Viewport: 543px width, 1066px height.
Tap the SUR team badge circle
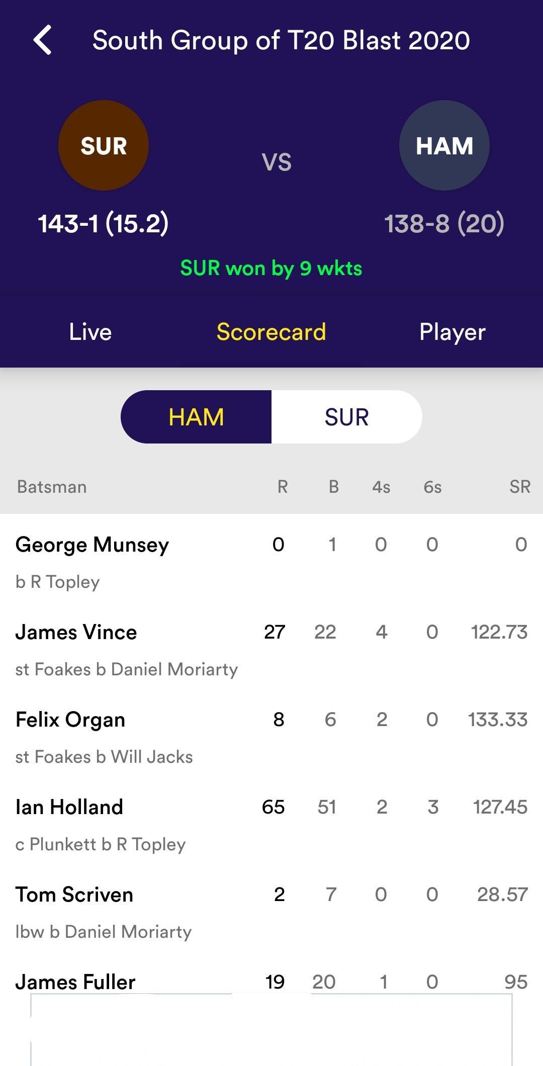tap(104, 145)
